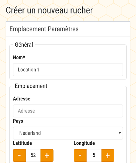
Task: Click the honeycomb page background
Action: click(133, 75)
